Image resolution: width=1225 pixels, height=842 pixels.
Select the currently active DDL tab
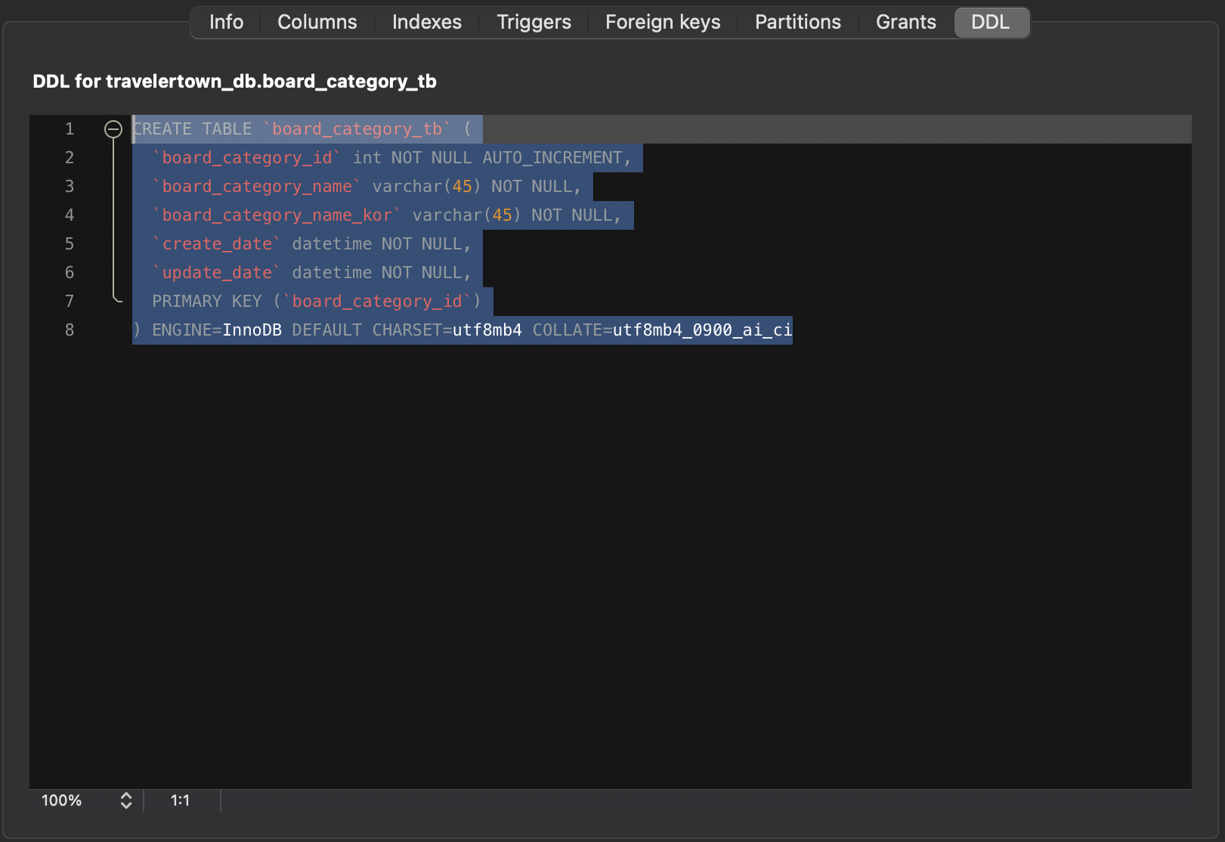point(991,22)
